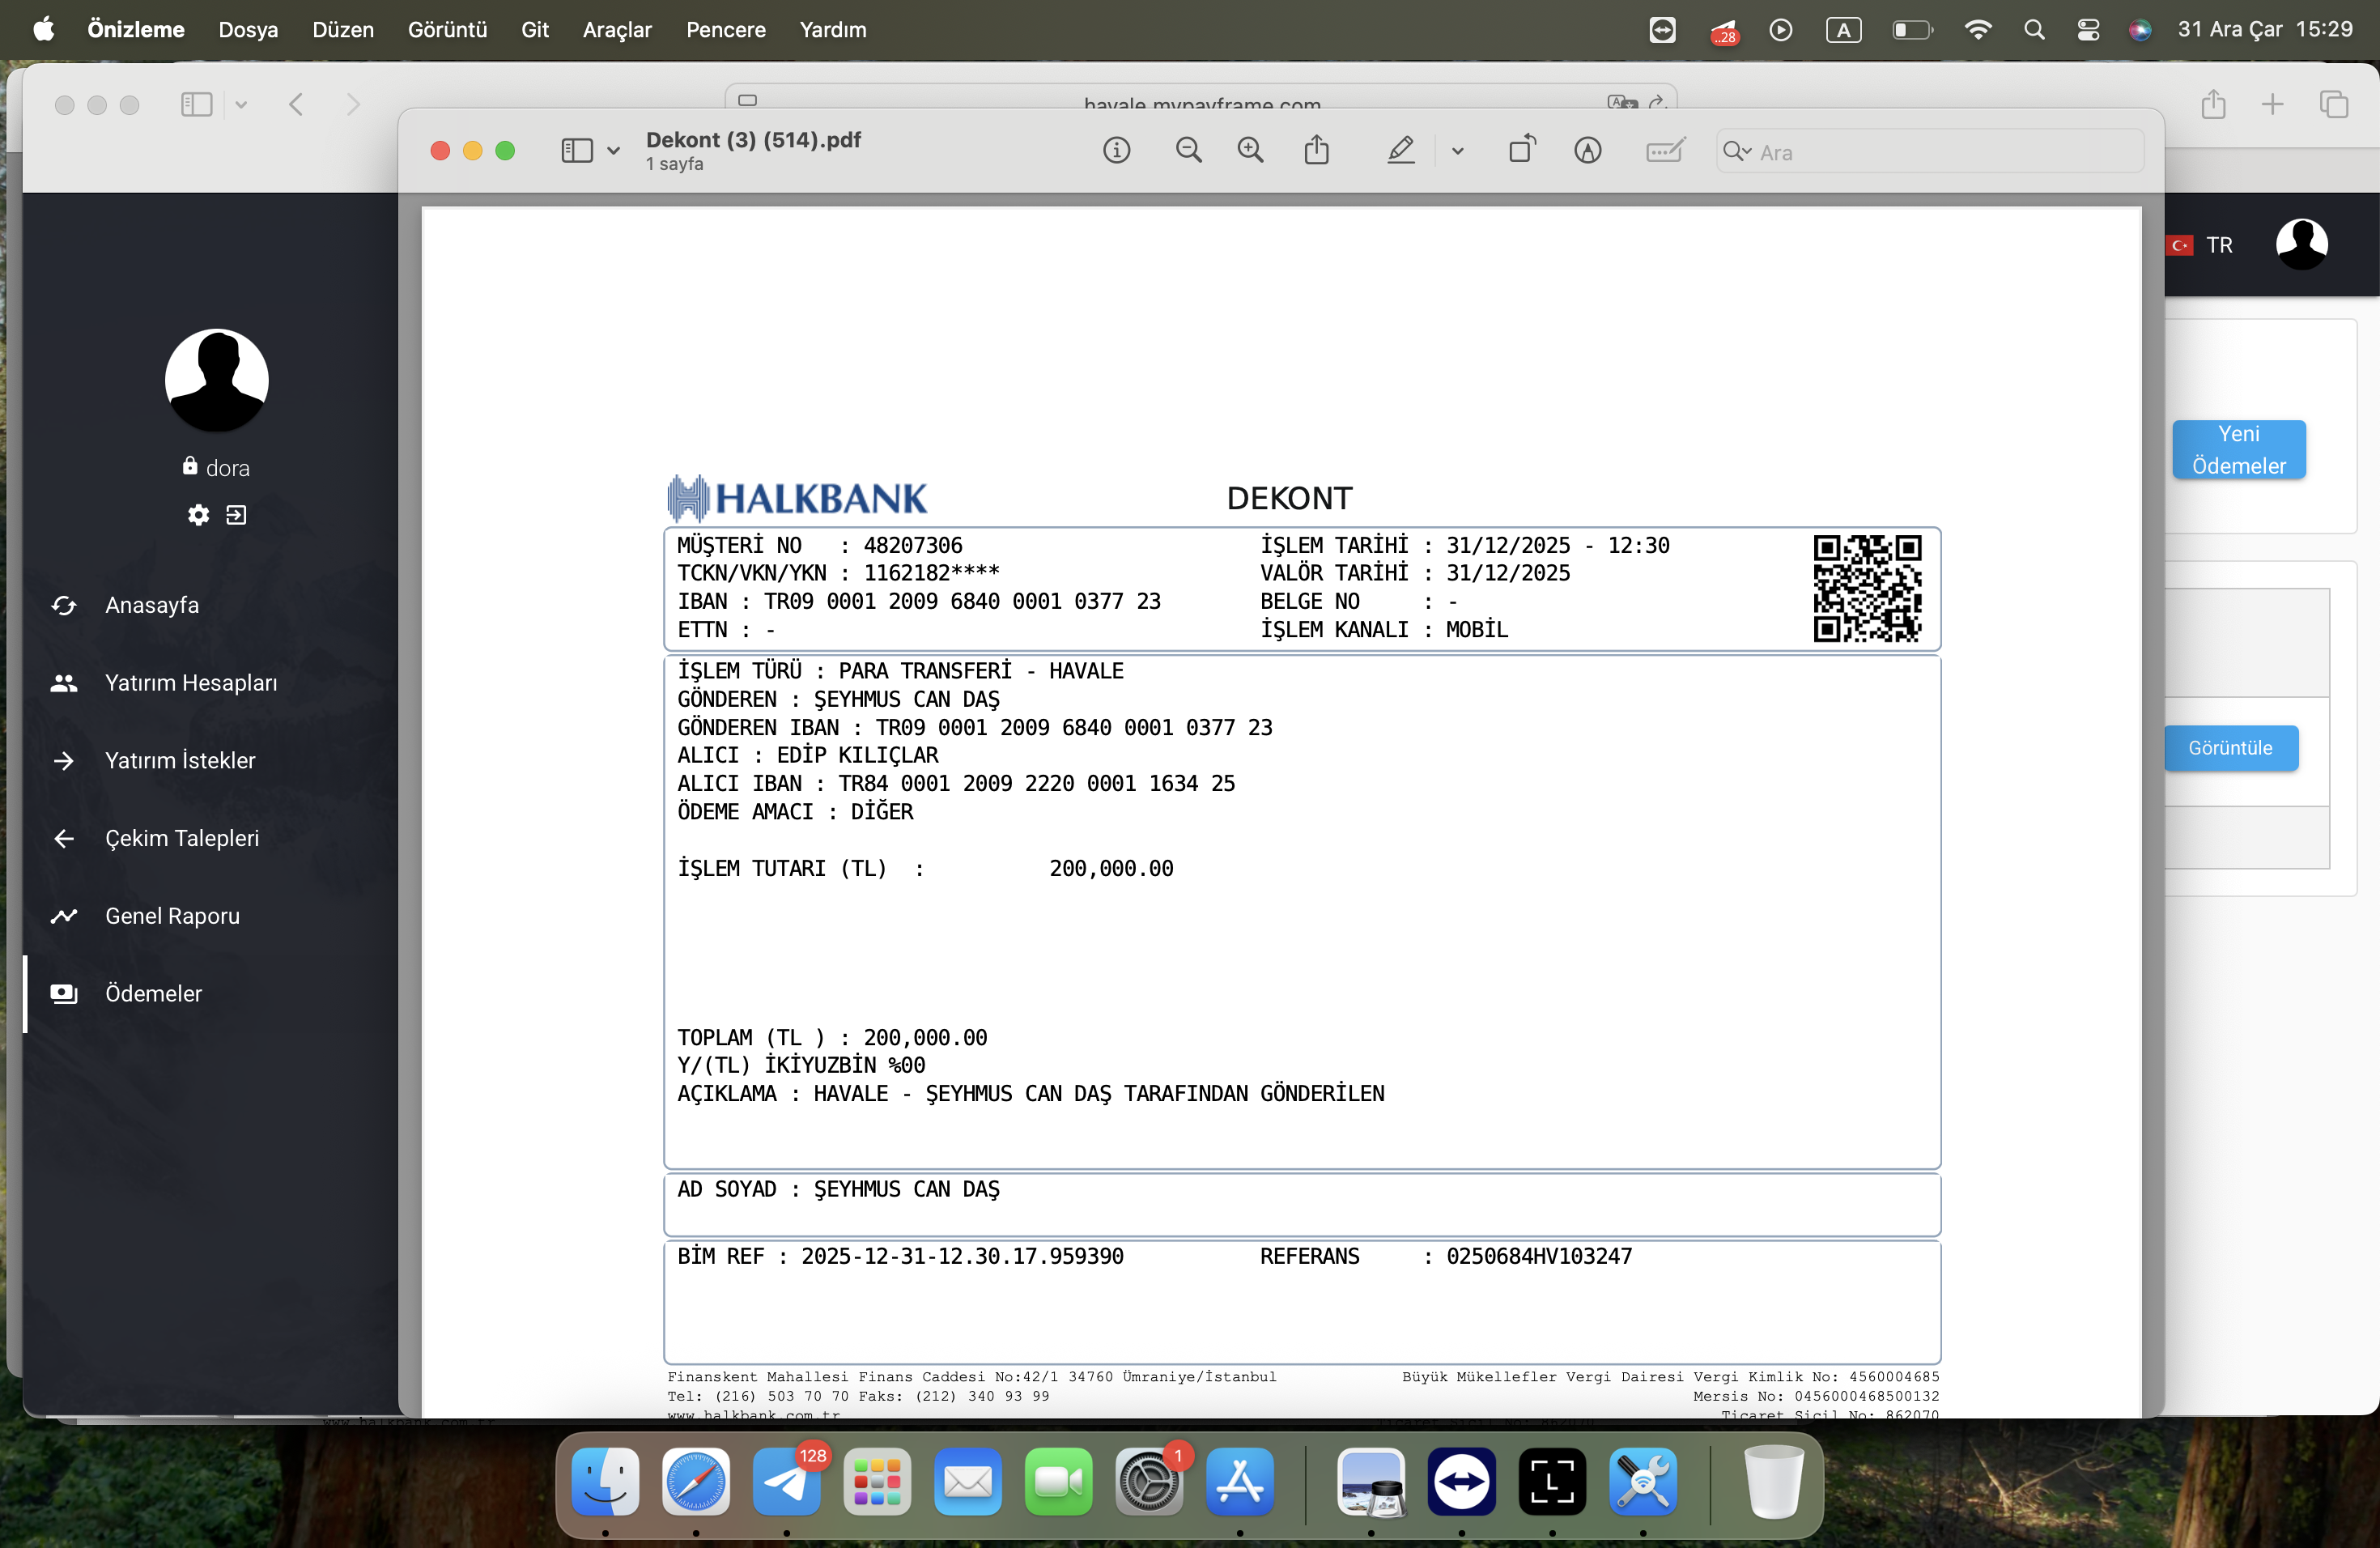The width and height of the screenshot is (2380, 1548).
Task: Click the Ara search field in Preview
Action: pyautogui.click(x=1930, y=151)
